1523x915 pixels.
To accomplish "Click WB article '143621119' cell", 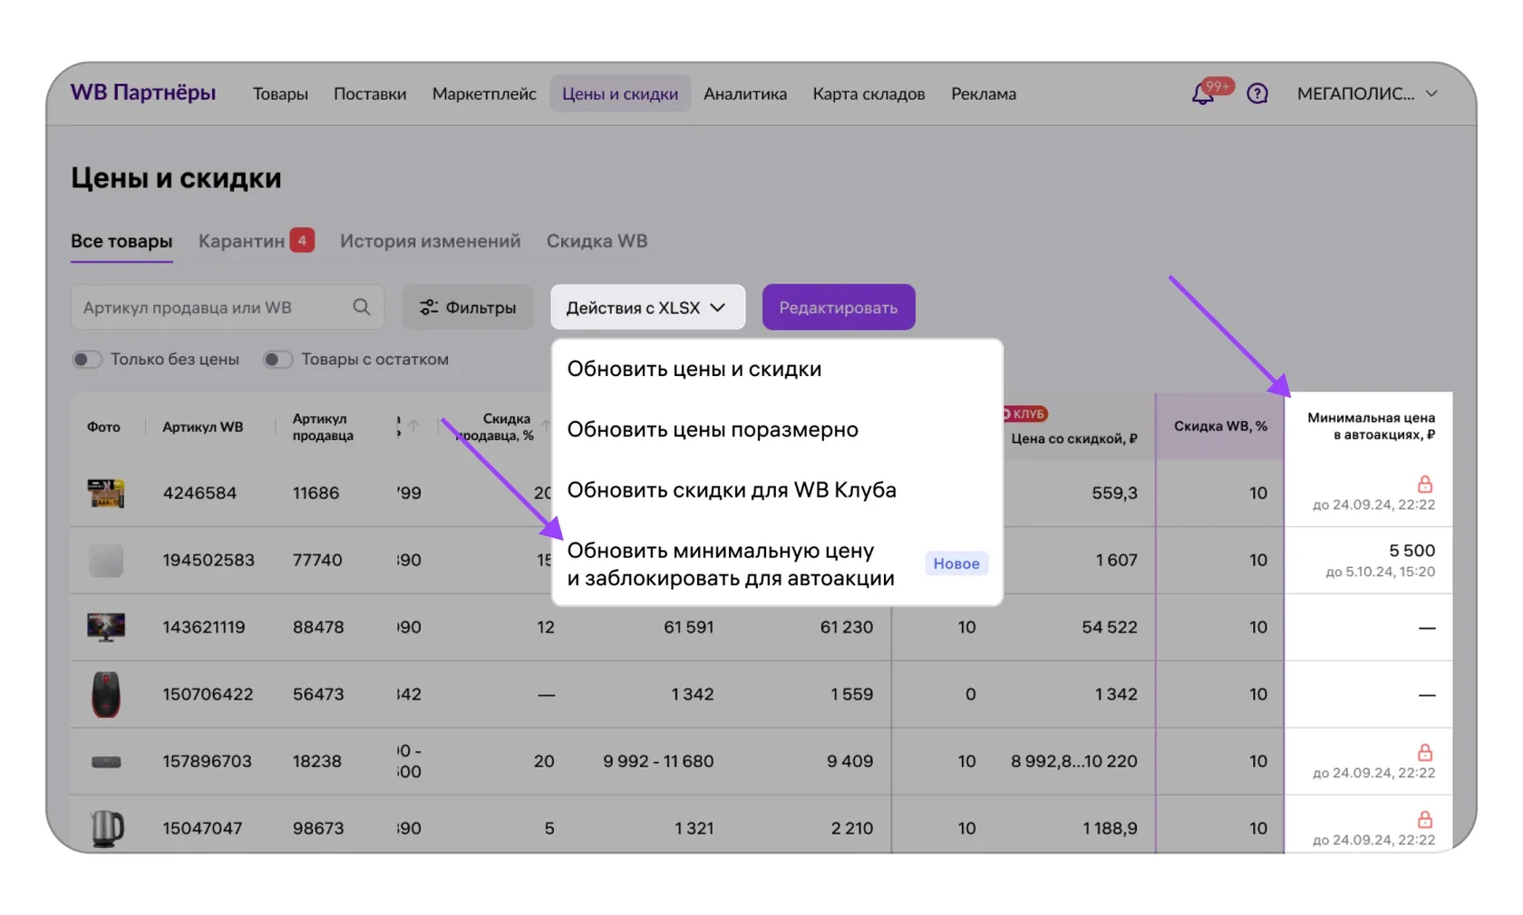I will click(x=204, y=627).
